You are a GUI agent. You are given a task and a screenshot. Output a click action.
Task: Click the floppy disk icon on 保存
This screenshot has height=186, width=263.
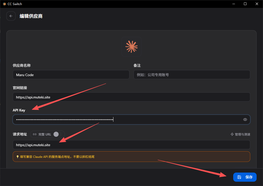(239, 177)
